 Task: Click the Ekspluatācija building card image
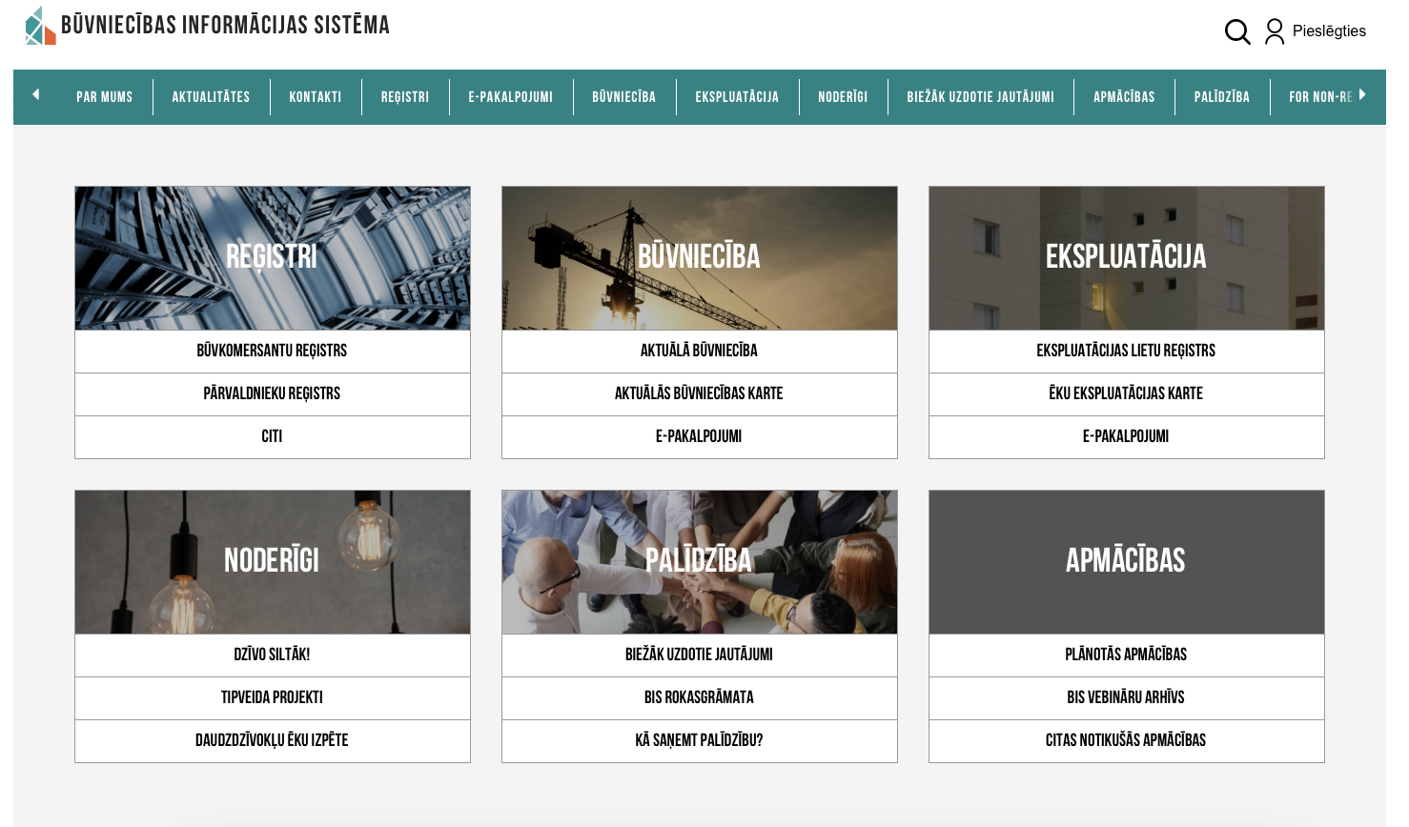[x=1127, y=258]
